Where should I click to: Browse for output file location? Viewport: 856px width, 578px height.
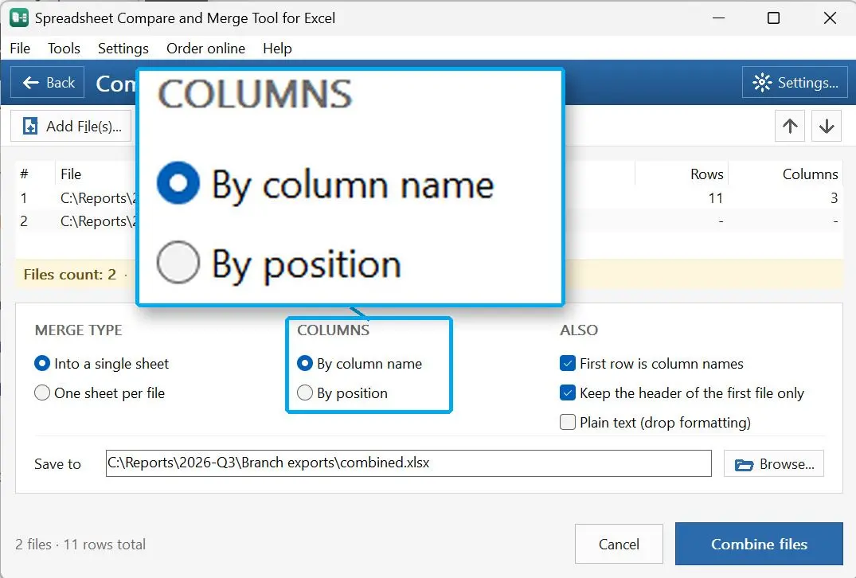pyautogui.click(x=773, y=464)
